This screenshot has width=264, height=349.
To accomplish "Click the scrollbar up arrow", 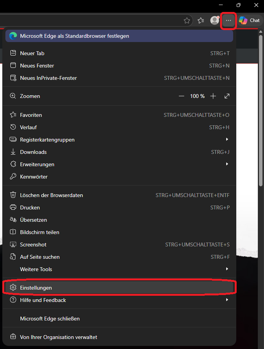I will click(261, 32).
